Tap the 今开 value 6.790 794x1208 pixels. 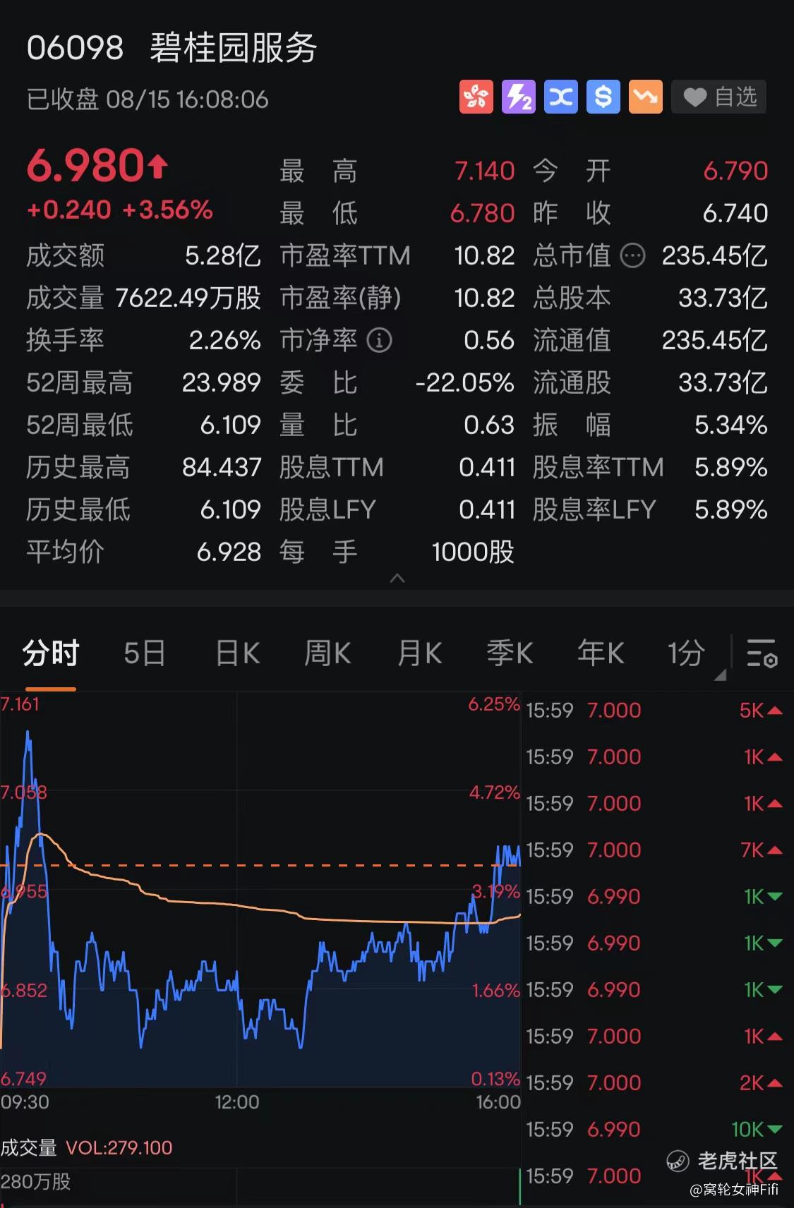735,171
